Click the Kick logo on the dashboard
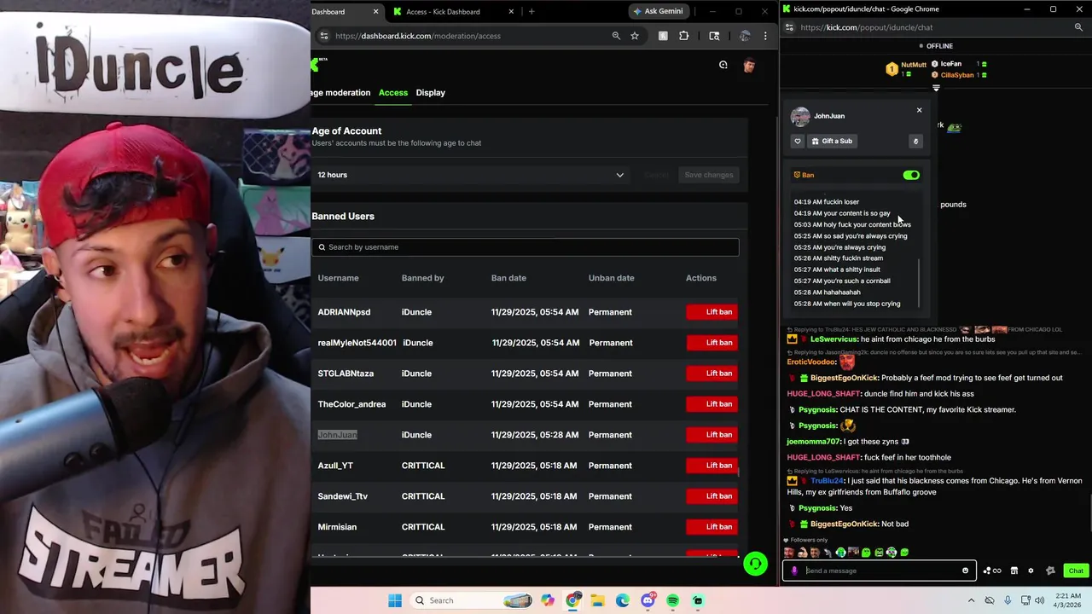The image size is (1092, 614). pyautogui.click(x=315, y=64)
